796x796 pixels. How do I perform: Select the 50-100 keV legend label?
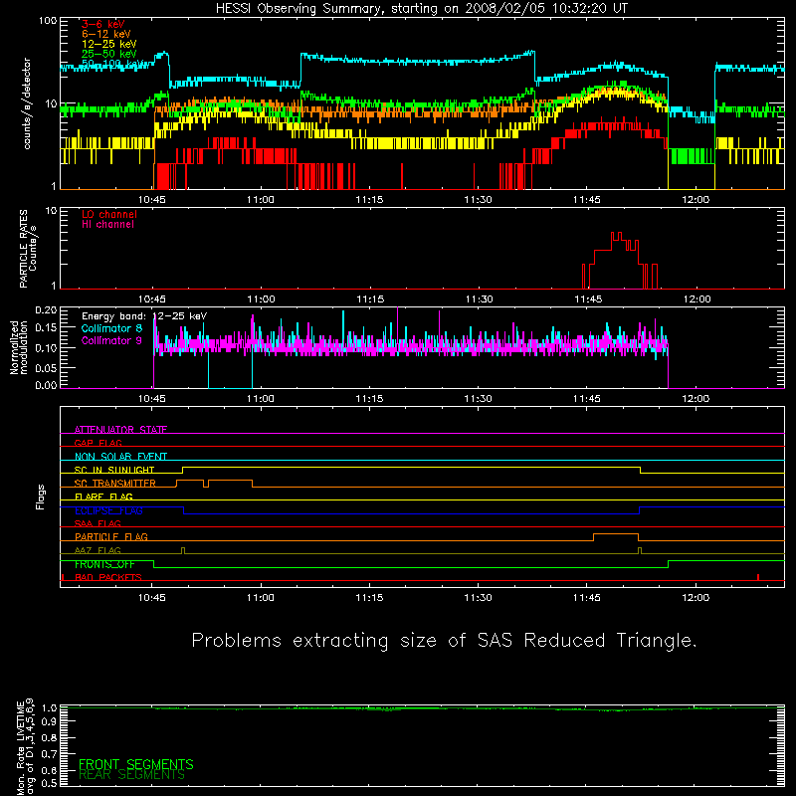pyautogui.click(x=112, y=64)
